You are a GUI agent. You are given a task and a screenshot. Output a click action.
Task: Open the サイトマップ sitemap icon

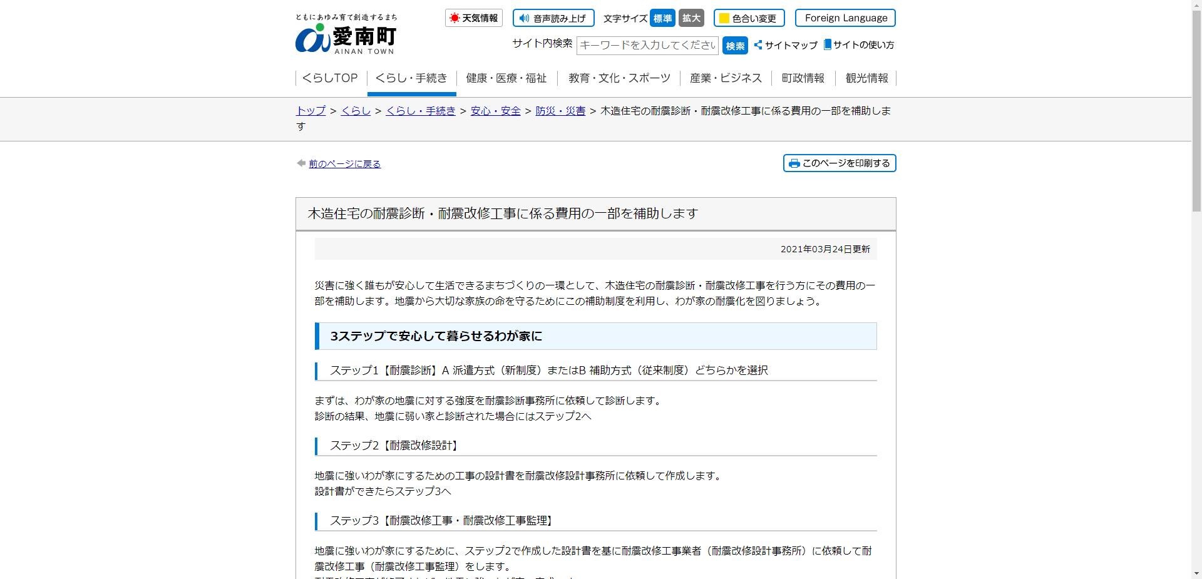point(757,45)
